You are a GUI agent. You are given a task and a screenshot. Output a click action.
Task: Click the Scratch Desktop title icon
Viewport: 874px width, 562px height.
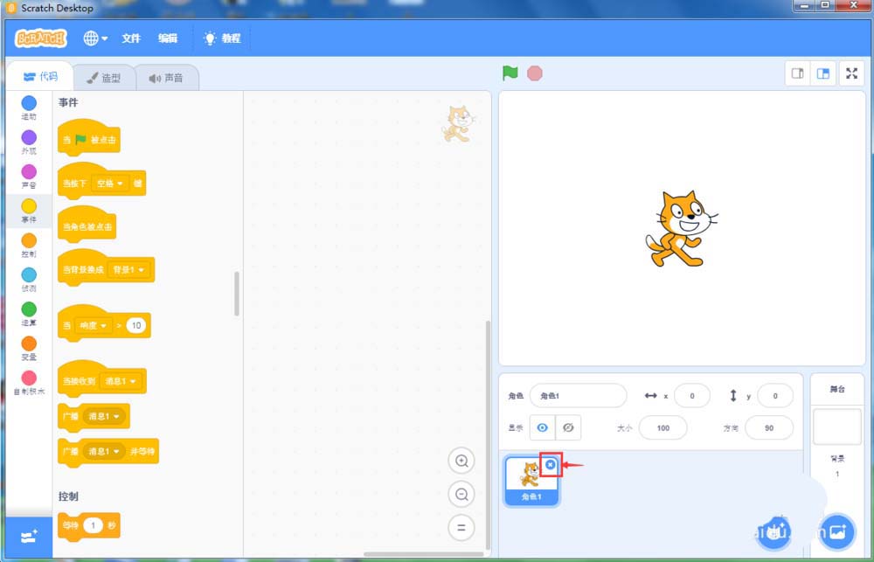(x=11, y=8)
